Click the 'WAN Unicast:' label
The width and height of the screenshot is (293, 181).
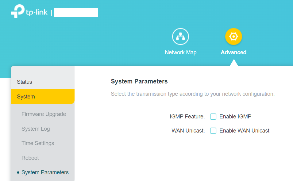point(188,131)
